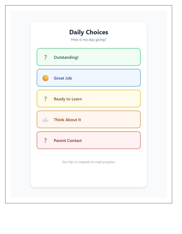
Task: Choose the red Parent Contact card
Action: 89,140
